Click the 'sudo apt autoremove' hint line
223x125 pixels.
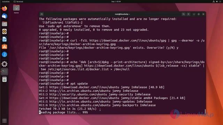[x=75, y=26]
